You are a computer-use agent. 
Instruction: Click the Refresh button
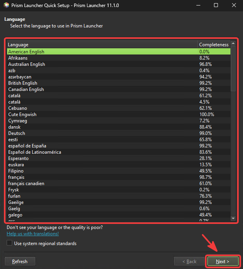(20, 261)
